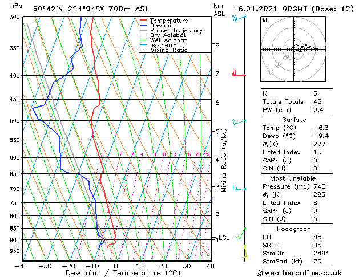Click the green wind barb at 850 hPa
Screen dimensions: 359x277
(x=241, y=233)
